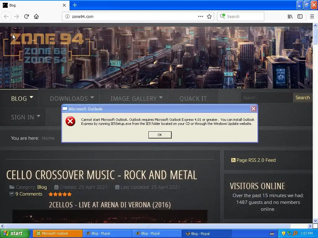Bookmark this page with the star icon

point(209,16)
